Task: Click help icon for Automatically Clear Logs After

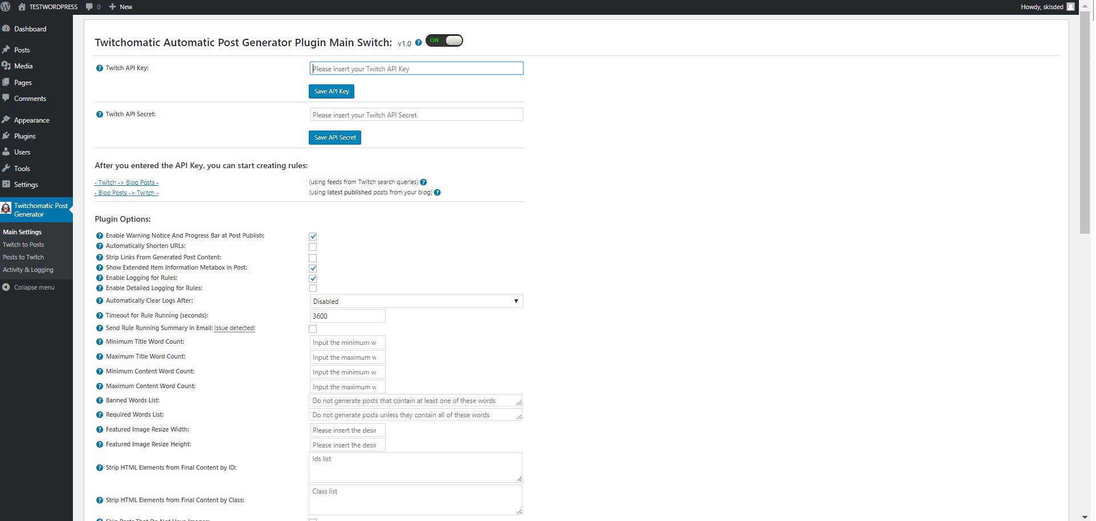Action: point(100,301)
